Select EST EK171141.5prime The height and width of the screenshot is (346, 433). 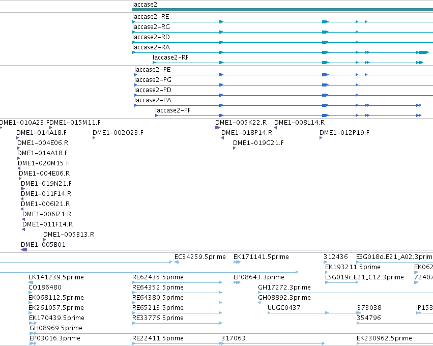tap(261, 257)
